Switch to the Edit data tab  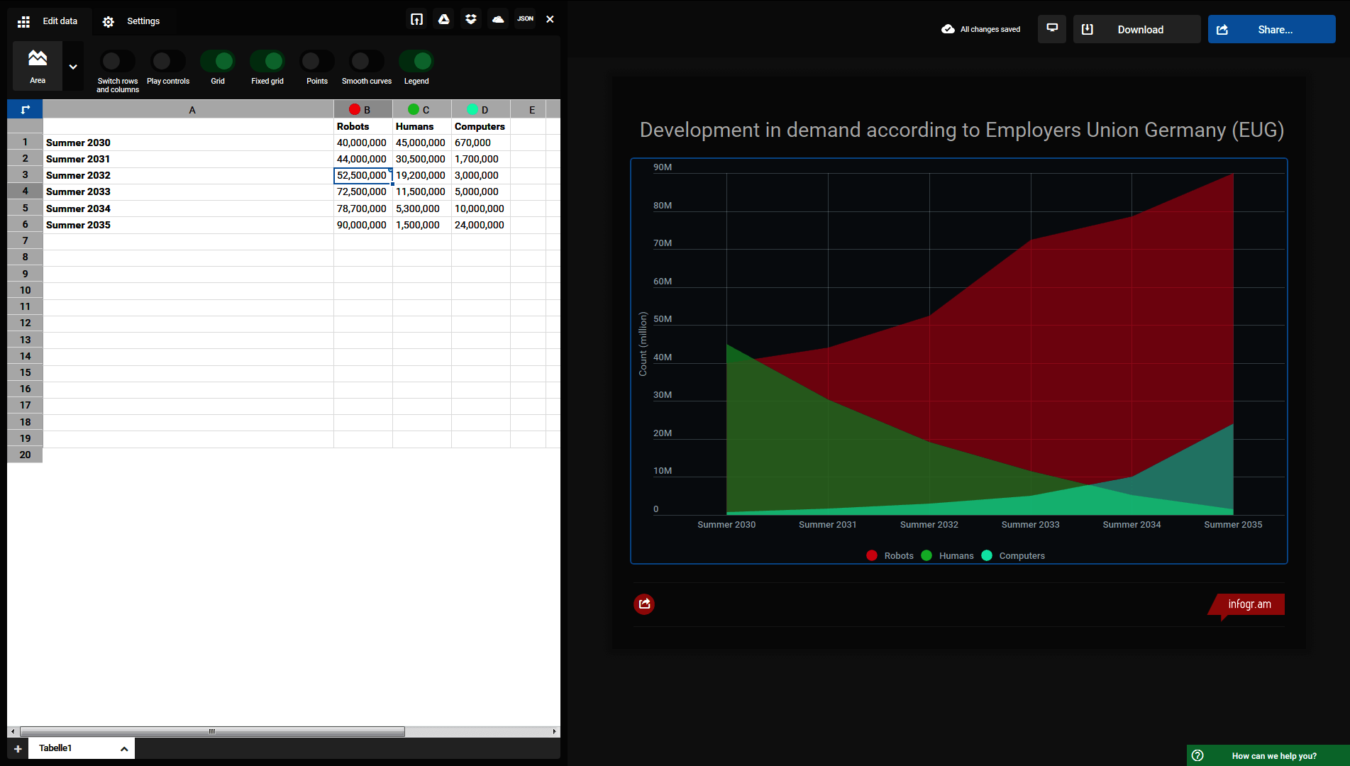click(x=50, y=21)
